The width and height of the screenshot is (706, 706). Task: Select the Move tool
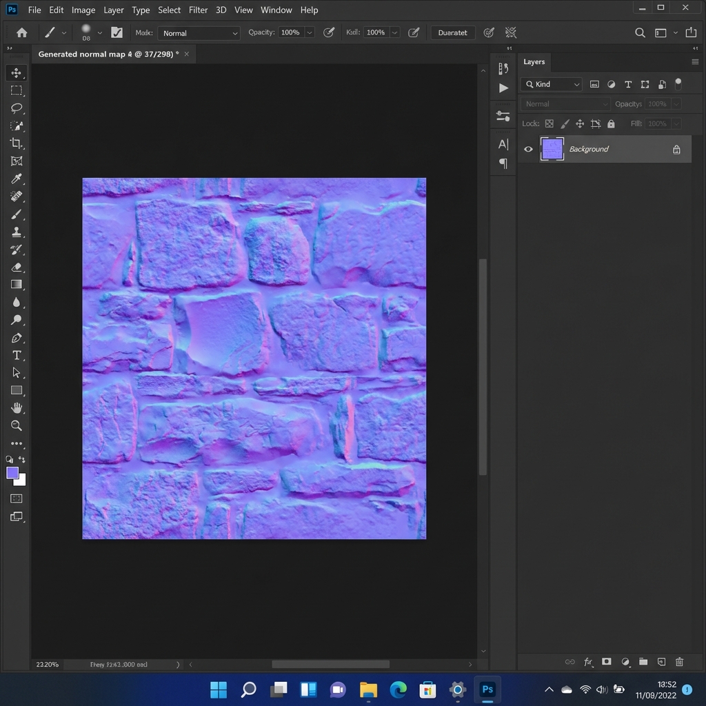[x=17, y=72]
